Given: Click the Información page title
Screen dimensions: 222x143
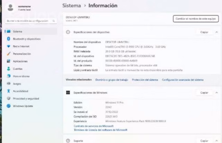Looking at the screenshot, I should [x=103, y=6].
